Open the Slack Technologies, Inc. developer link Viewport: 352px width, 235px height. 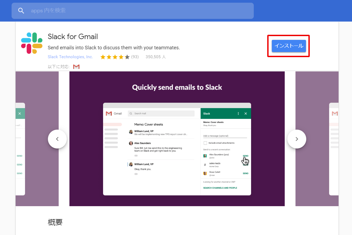pos(70,57)
